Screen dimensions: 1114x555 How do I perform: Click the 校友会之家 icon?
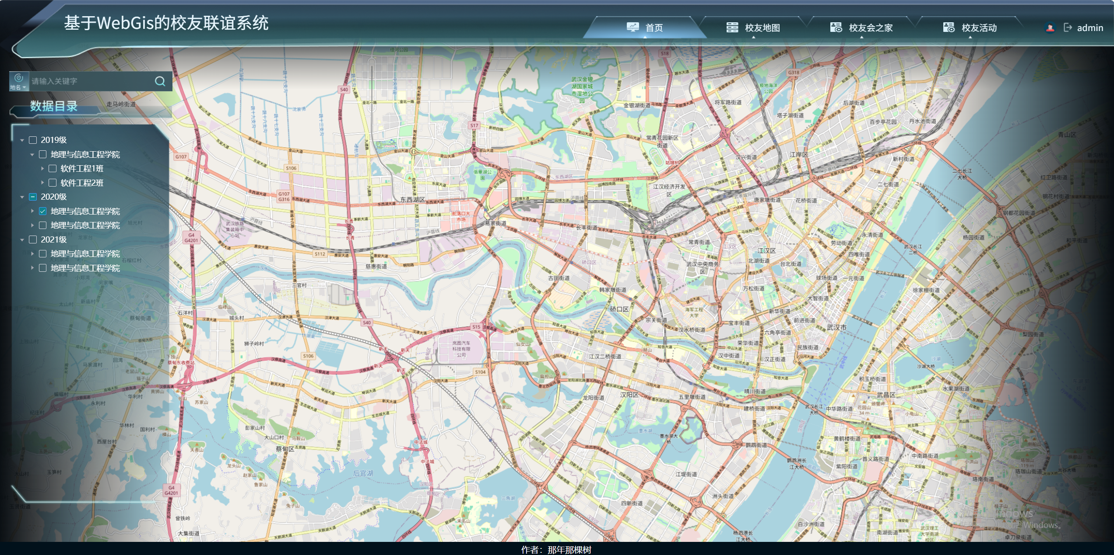pos(836,28)
